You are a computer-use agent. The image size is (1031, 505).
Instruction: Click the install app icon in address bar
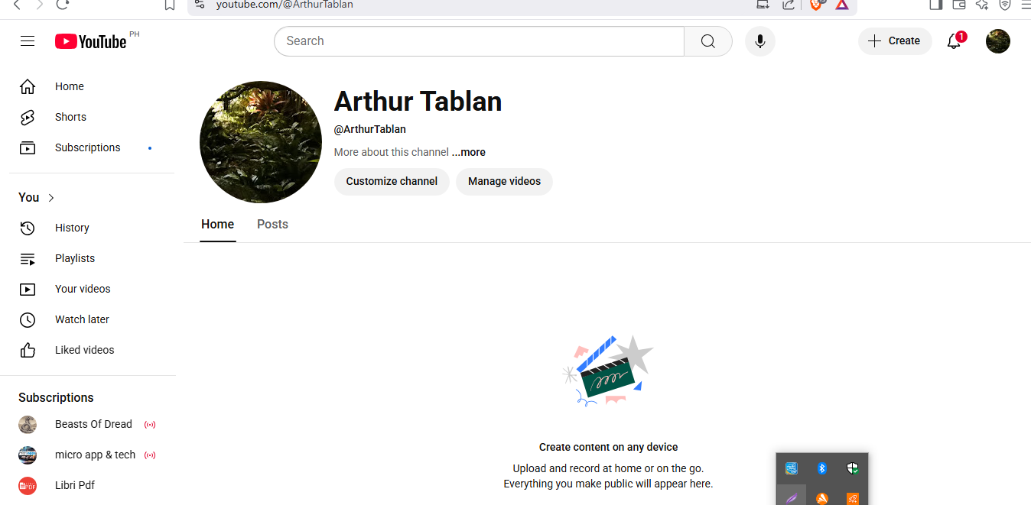(x=763, y=5)
